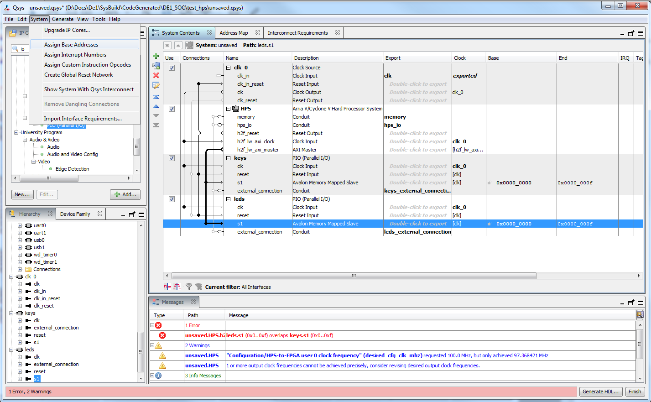Select Assign Base Addresses from System menu
The height and width of the screenshot is (402, 651).
click(71, 45)
